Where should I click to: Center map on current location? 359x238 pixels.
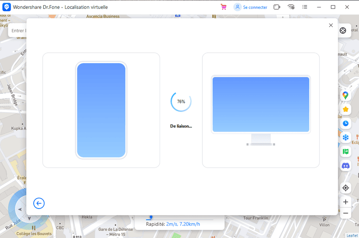345,188
